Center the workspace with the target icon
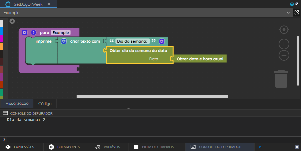 284,30
